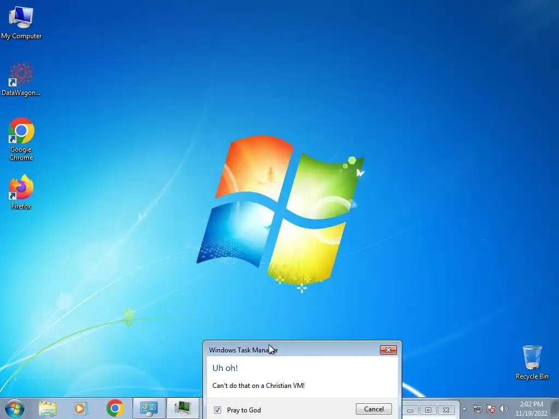Click the 'Can't do that on a Christian VM!' text
This screenshot has width=559, height=419.
pos(258,386)
